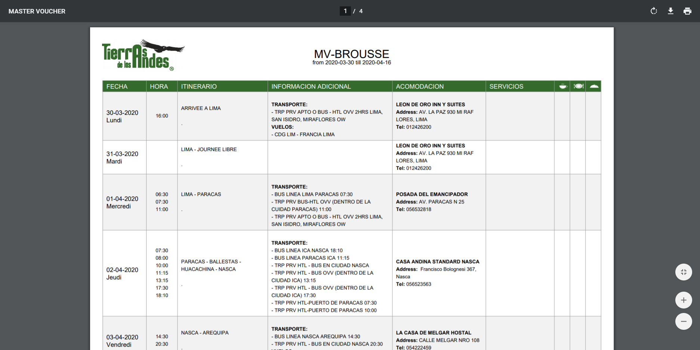The image size is (700, 350).
Task: Download the Master Voucher PDF
Action: pos(670,11)
